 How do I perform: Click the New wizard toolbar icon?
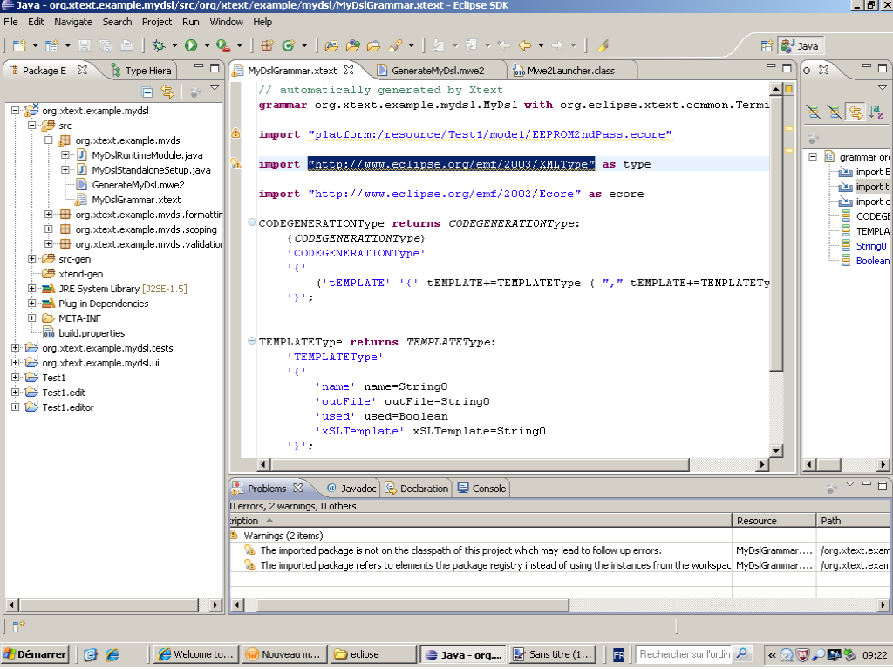point(19,45)
